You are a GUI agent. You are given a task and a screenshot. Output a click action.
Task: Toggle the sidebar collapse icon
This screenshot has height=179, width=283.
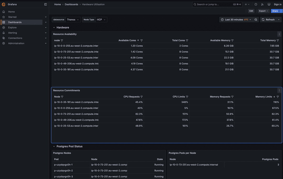coord(46,4)
